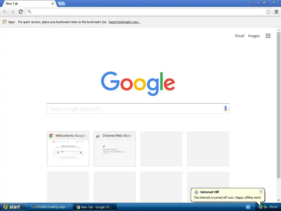Open the Google apps grid launcher
Screen dimensions: 281x211
pos(268,36)
